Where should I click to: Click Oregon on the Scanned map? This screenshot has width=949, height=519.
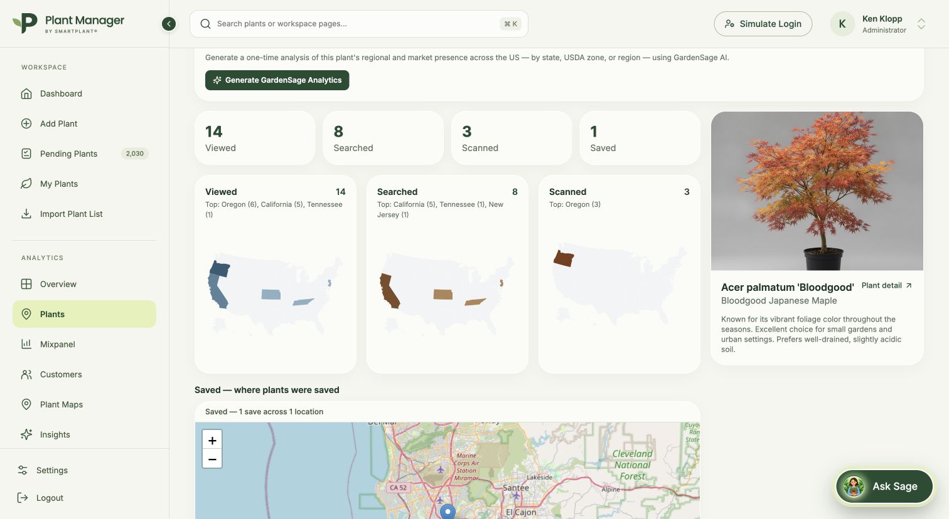point(564,258)
